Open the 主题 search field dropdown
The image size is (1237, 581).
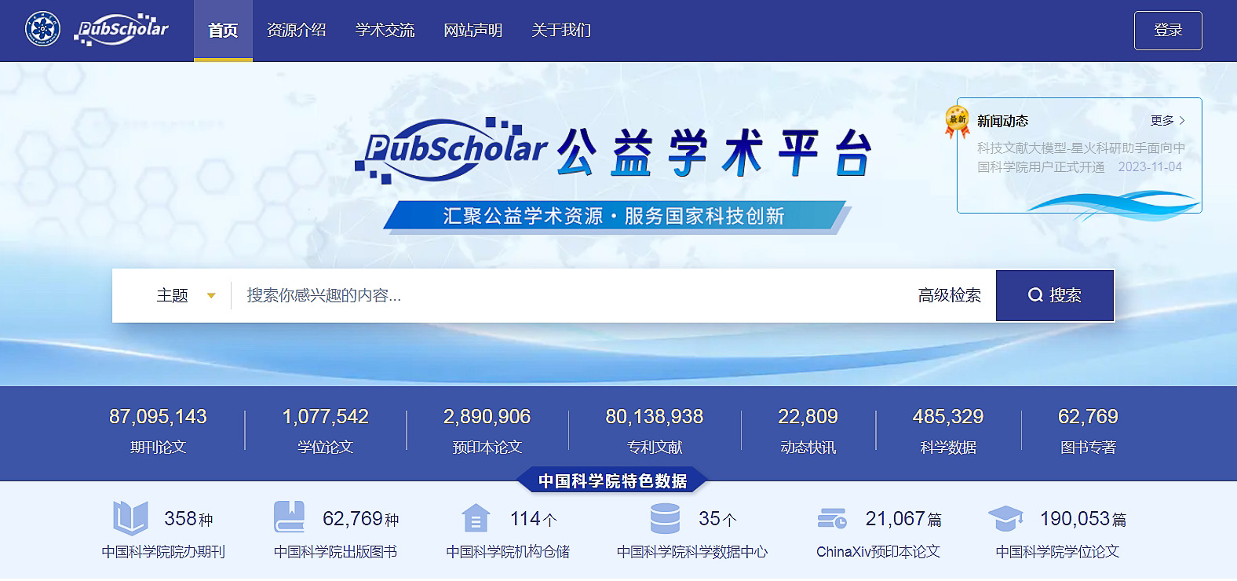185,296
